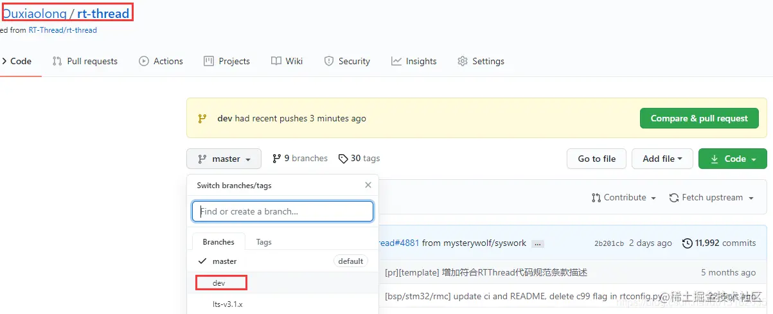The width and height of the screenshot is (773, 314).
Task: Select the Tags tab in popup
Action: [x=263, y=242]
